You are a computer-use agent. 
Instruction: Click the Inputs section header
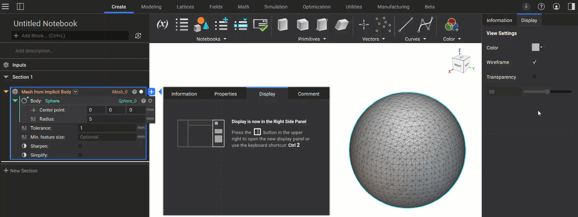coord(75,65)
